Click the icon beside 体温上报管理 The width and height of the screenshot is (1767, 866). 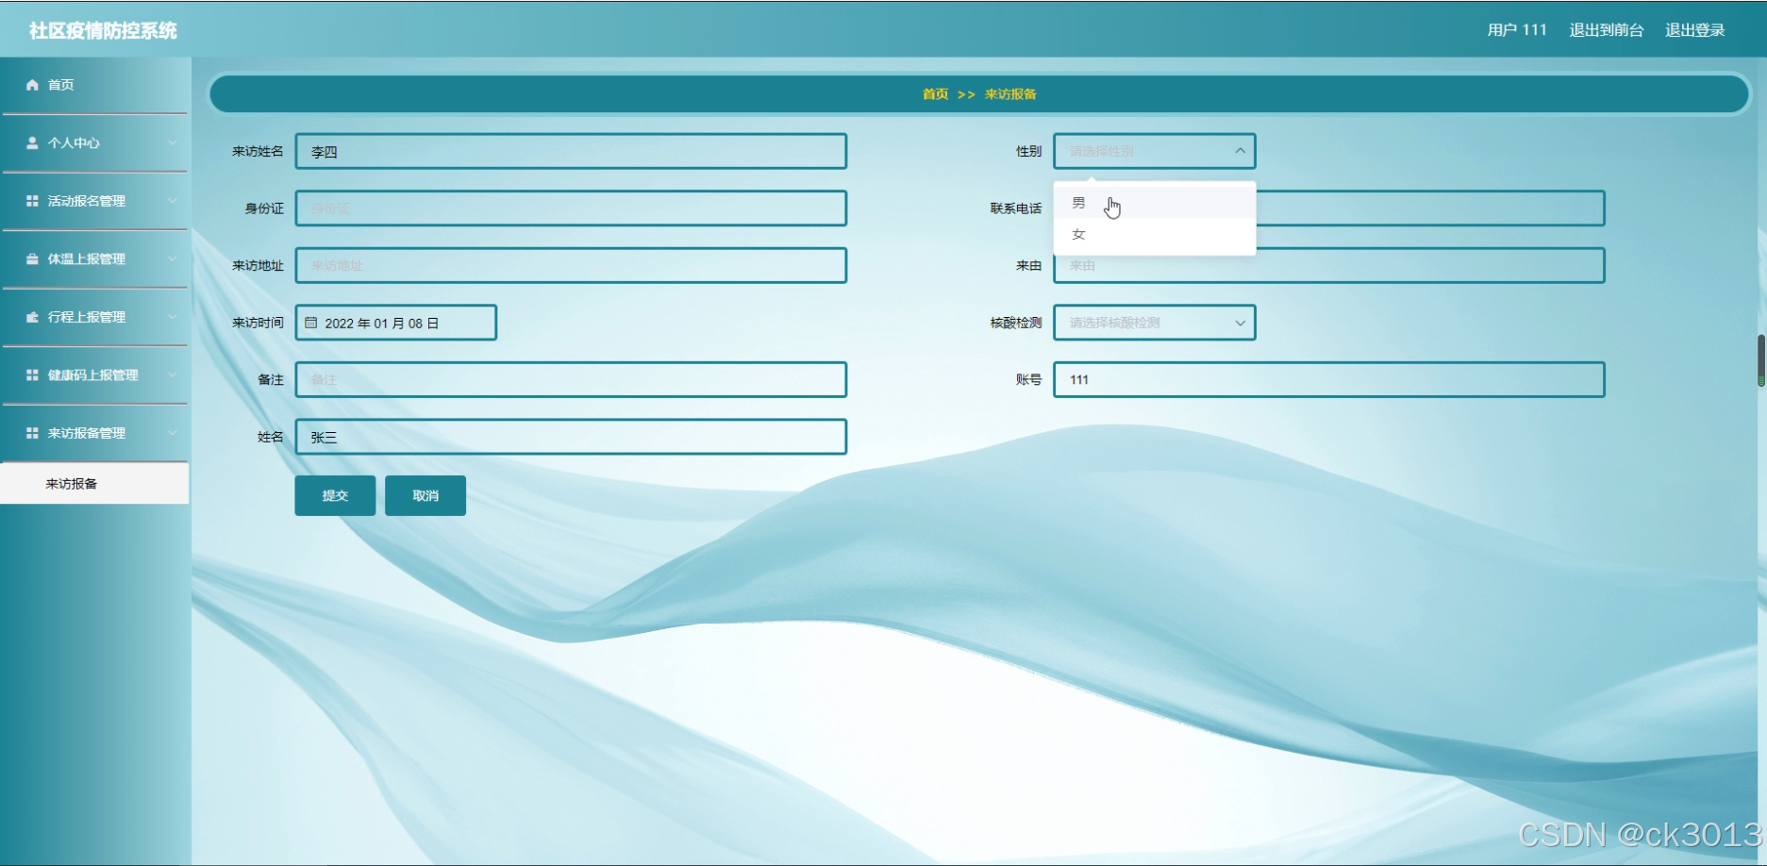32,258
